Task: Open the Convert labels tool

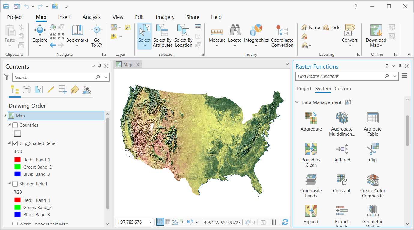Action: pos(349,36)
